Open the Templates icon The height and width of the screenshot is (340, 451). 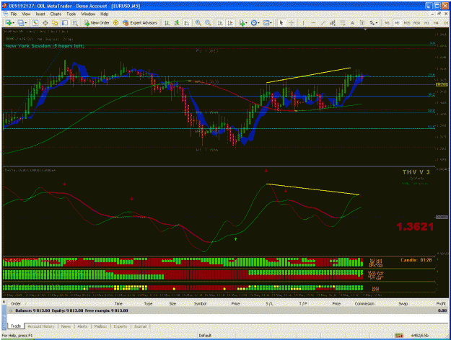click(x=266, y=22)
